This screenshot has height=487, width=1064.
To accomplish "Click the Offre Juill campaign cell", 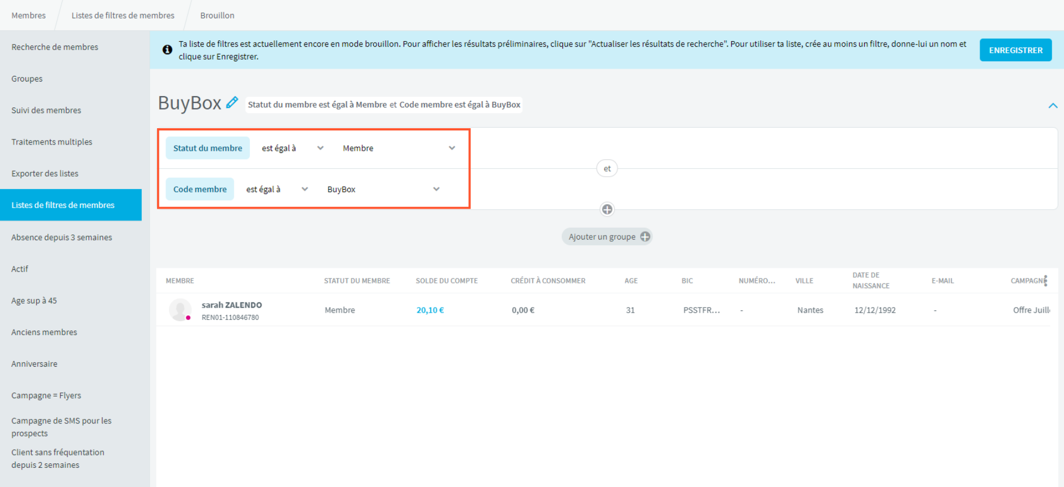I will click(x=1031, y=310).
